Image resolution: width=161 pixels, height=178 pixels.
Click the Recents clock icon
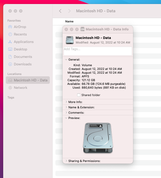point(10,34)
